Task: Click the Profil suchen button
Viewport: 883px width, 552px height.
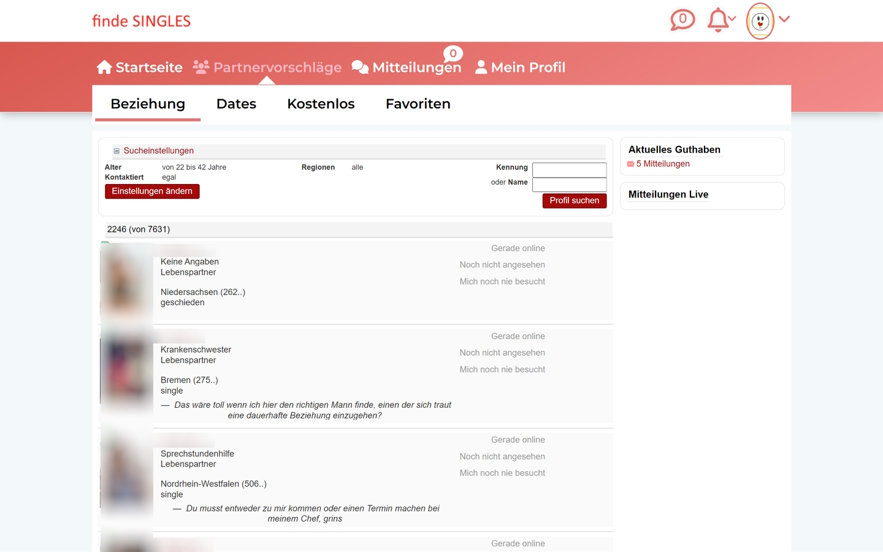Action: 574,201
